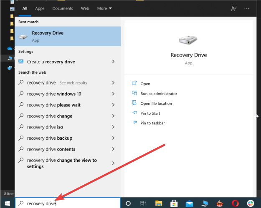The width and height of the screenshot is (261, 208).
Task: Open the More dropdown filter
Action: [104, 8]
